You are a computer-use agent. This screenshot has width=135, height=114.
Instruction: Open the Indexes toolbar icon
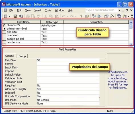pos(87,16)
